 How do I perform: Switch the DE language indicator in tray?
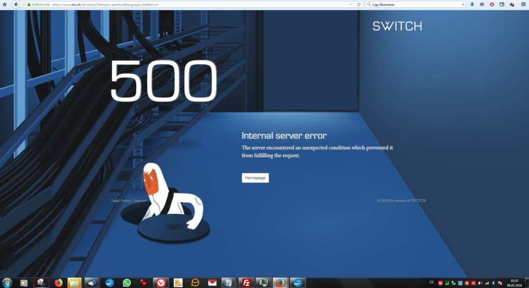click(431, 282)
